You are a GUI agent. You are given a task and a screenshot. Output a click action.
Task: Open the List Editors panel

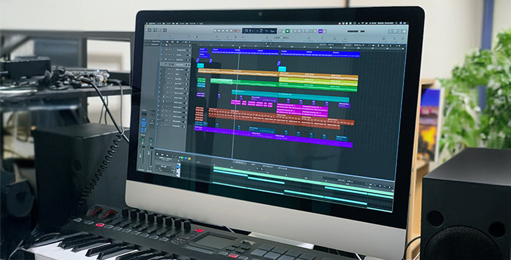point(391,31)
